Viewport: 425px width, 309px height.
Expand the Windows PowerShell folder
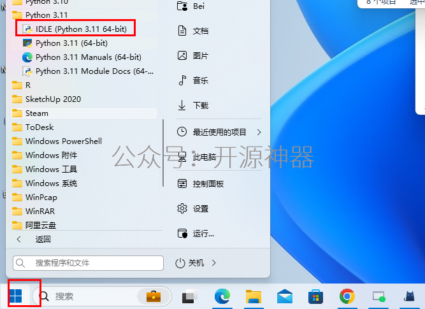[x=57, y=141]
